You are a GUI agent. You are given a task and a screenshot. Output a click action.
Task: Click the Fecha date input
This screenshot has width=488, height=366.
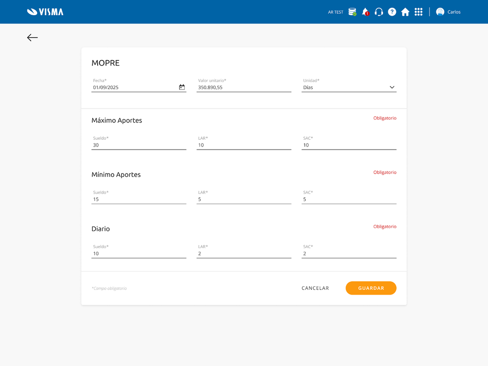(134, 87)
